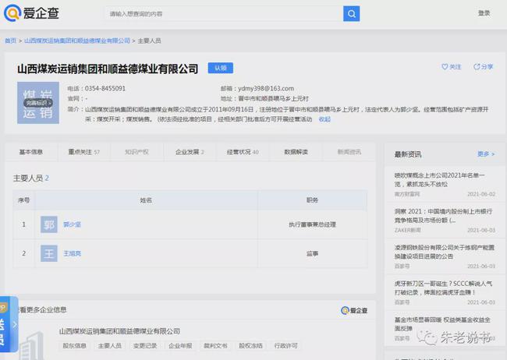Go to 首页 in the breadcrumb
507x360 pixels.
click(x=10, y=41)
